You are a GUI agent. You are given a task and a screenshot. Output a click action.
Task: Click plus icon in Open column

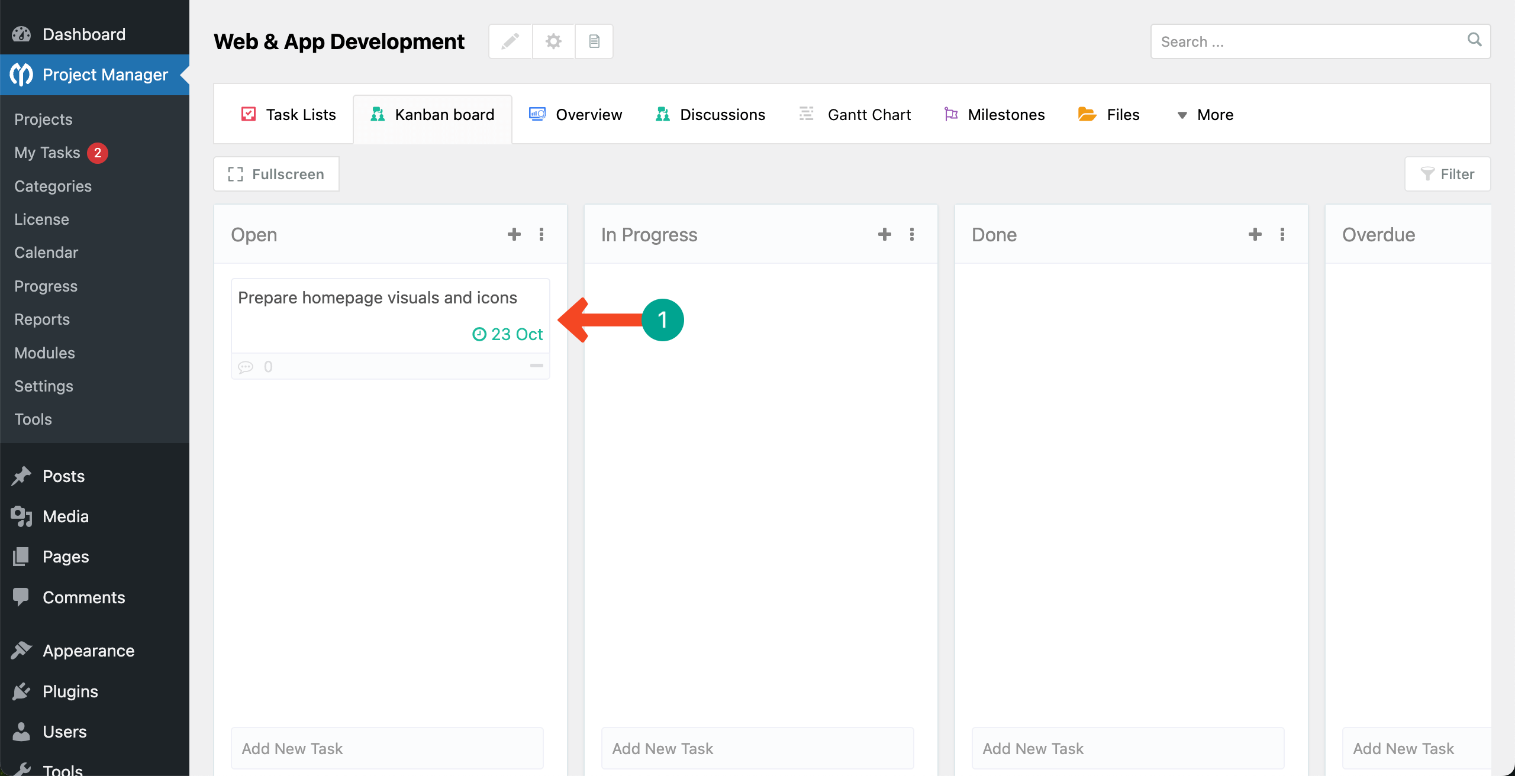[514, 234]
